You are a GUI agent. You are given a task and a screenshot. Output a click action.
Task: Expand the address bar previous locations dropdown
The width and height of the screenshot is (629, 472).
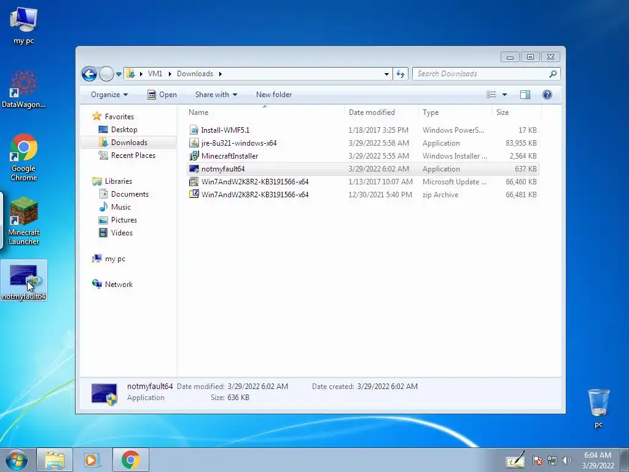click(x=386, y=74)
